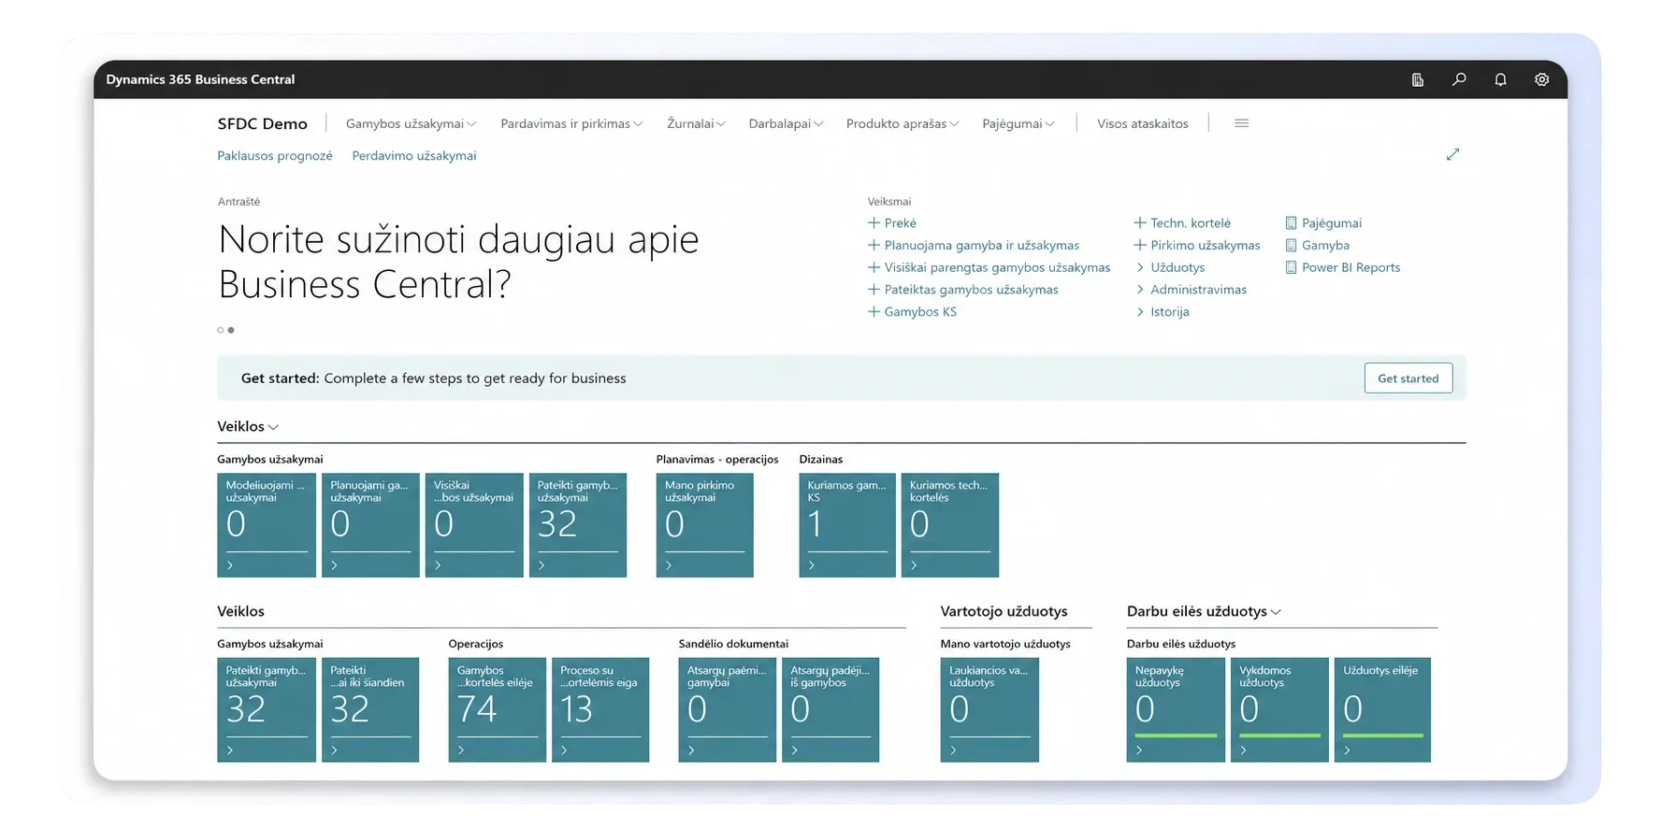Image resolution: width=1661 pixels, height=828 pixels.
Task: Open Pateikti ...ai iki šiandien tile
Action: tap(370, 710)
